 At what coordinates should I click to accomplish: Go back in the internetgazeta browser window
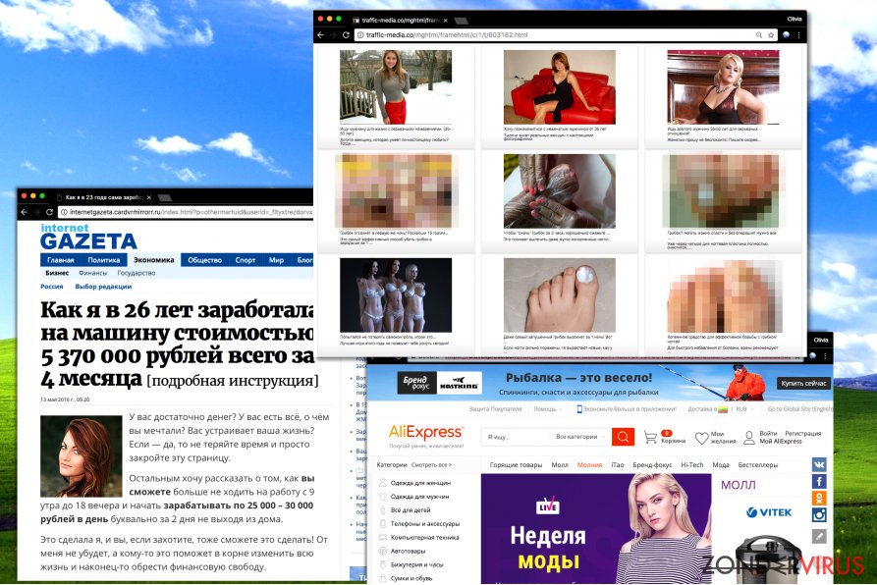24,212
